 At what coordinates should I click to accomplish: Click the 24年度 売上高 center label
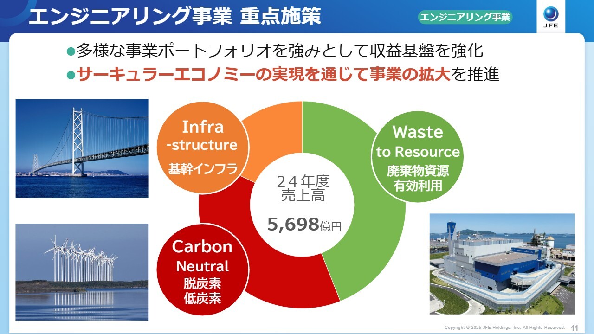(303, 189)
